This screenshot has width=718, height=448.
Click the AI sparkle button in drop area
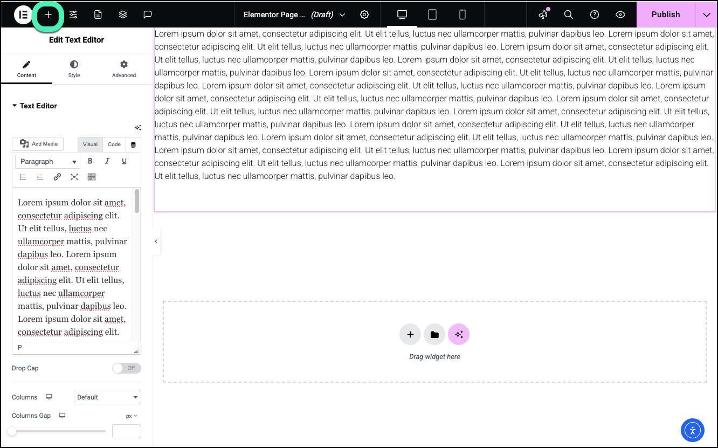point(459,335)
